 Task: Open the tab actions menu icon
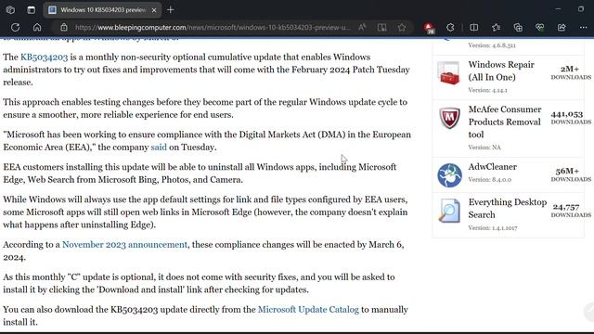click(x=31, y=10)
